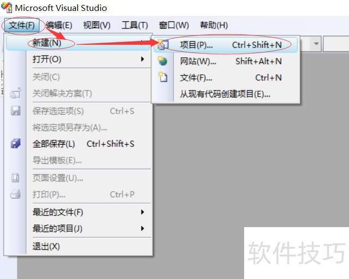
Task: Open 最近的项目(J) submenu
Action: click(x=78, y=228)
